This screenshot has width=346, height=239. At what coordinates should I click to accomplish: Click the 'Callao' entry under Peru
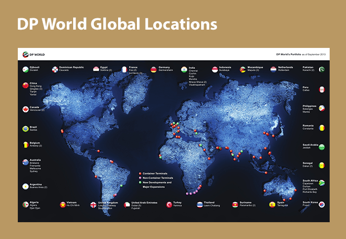point(306,90)
